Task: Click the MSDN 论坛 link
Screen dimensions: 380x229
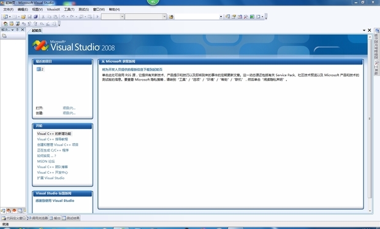Action: pos(46,161)
